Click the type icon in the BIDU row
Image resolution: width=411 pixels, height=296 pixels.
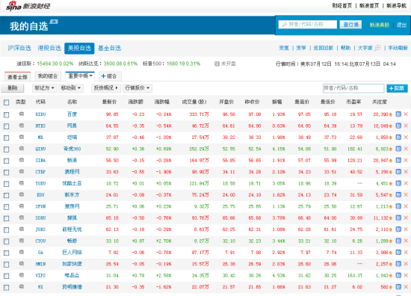point(22,114)
